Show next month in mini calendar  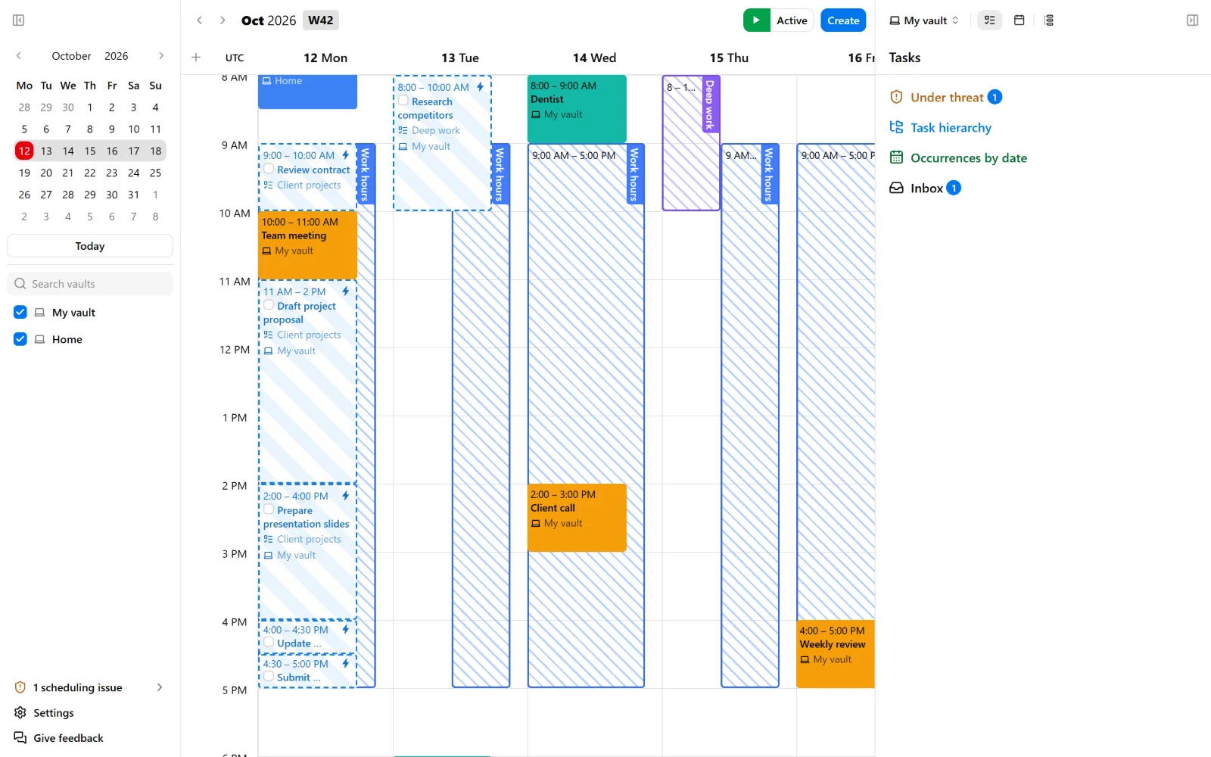161,56
